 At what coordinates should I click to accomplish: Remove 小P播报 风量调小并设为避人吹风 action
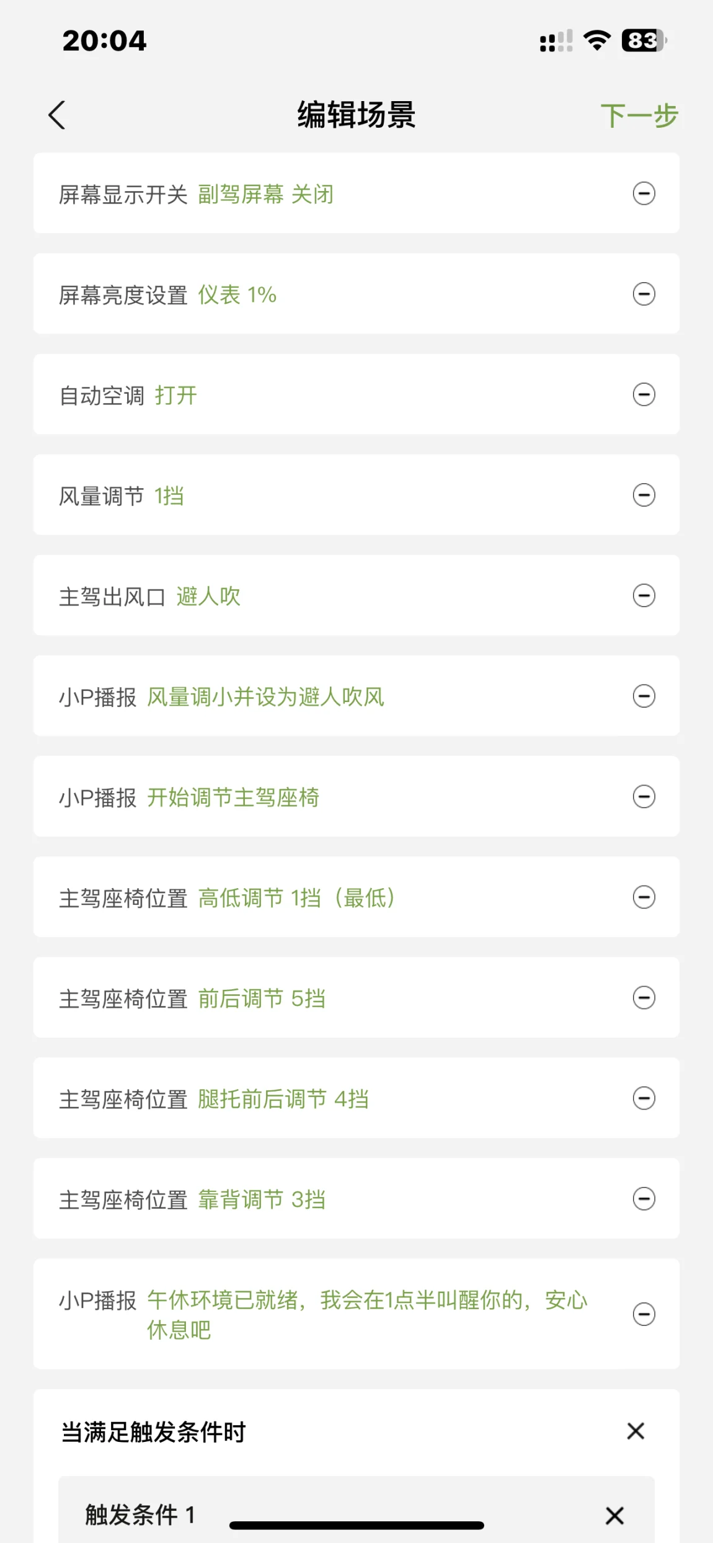pos(644,696)
